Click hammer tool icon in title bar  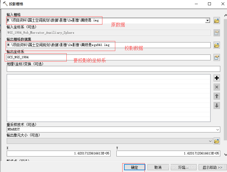(5, 4)
